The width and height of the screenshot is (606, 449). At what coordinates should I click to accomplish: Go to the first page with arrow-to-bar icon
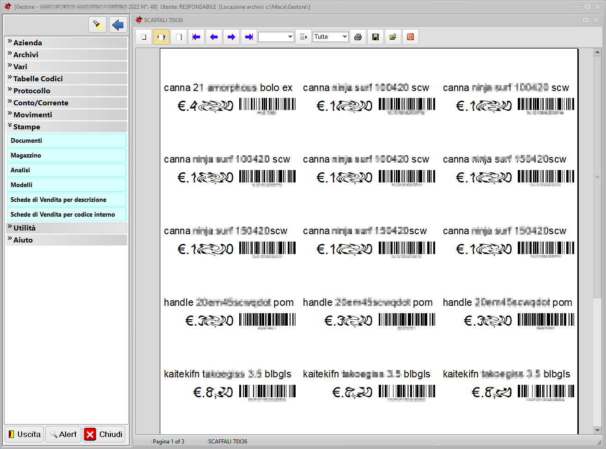pyautogui.click(x=196, y=37)
